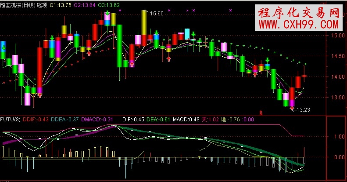This screenshot has height=182, width=347.
Task: Click the leftmost green down arrow signal
Action: pyautogui.click(x=4, y=47)
